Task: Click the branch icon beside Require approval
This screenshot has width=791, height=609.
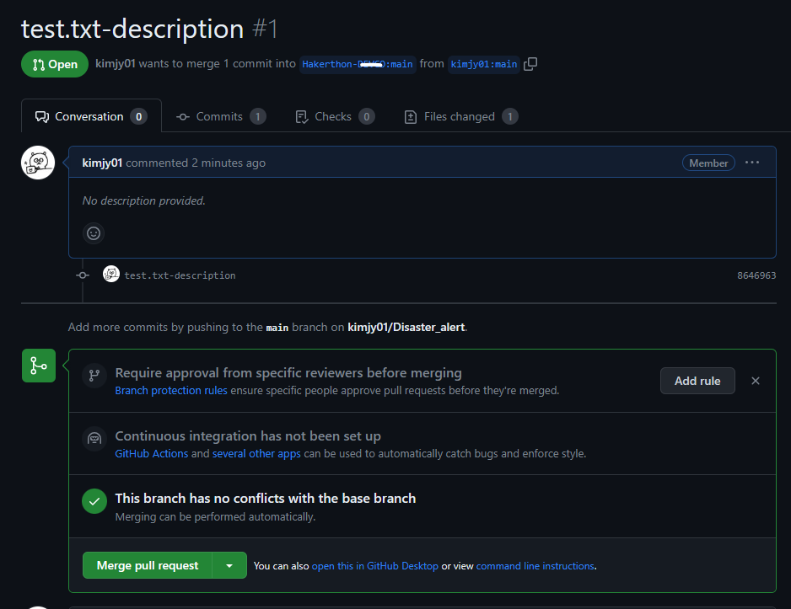Action: (94, 376)
